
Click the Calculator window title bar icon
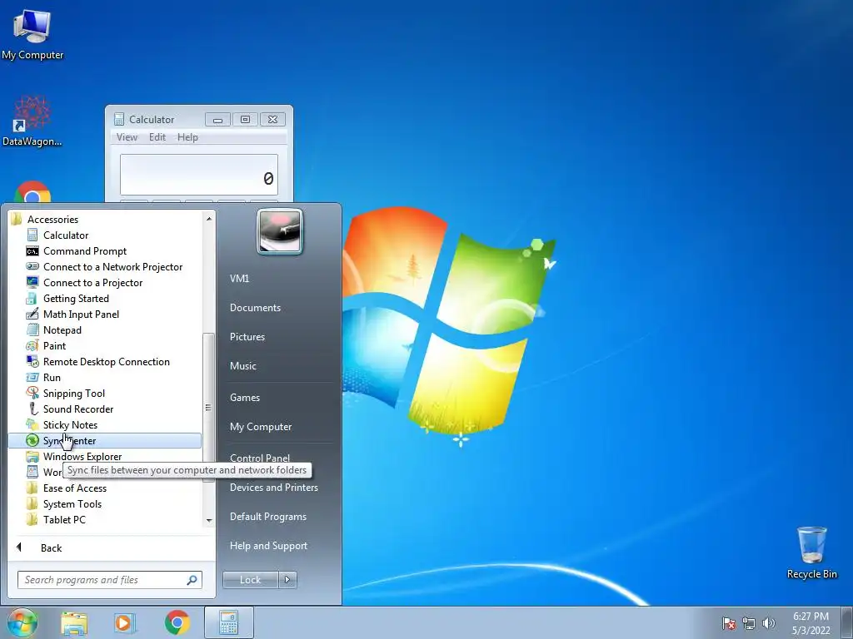tap(118, 119)
